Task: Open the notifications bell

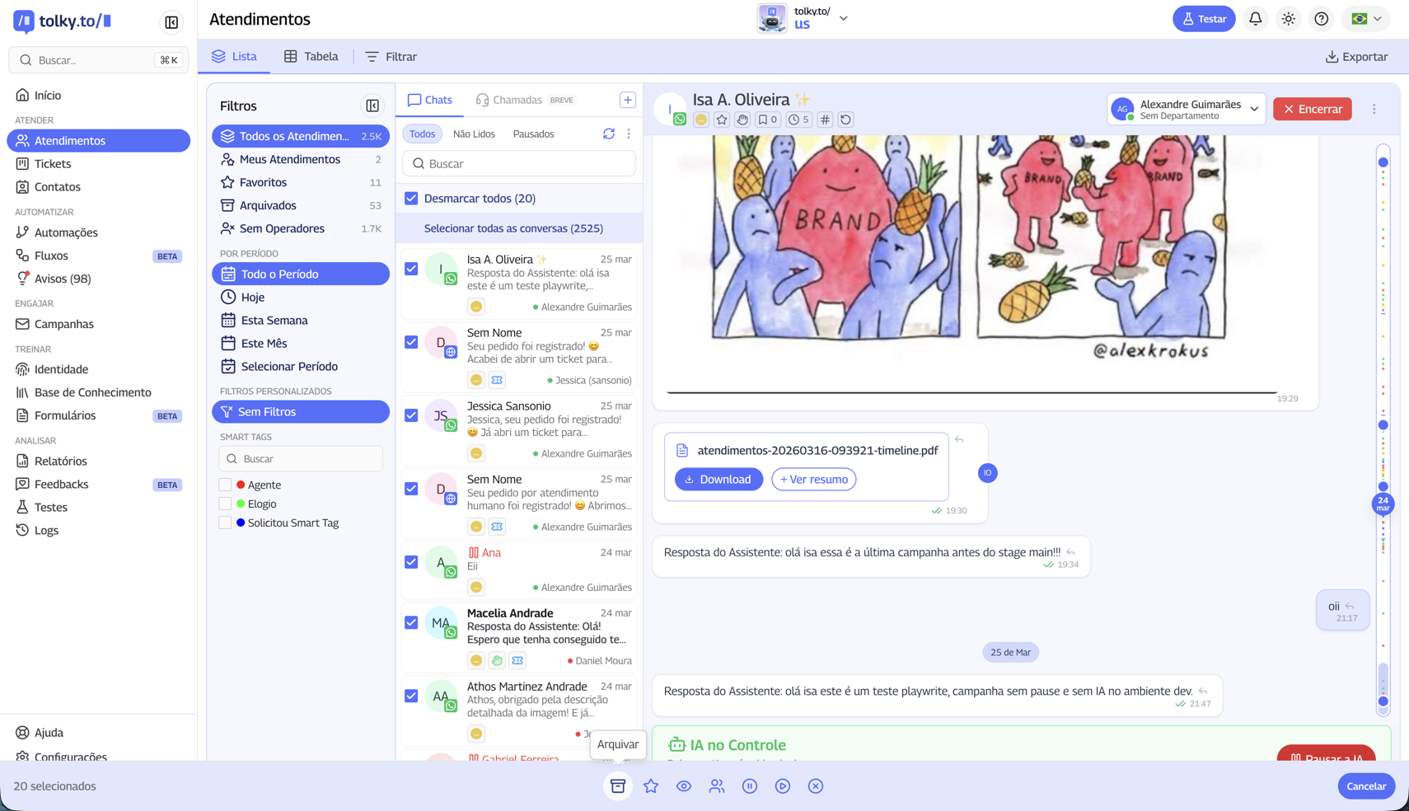Action: pyautogui.click(x=1255, y=19)
